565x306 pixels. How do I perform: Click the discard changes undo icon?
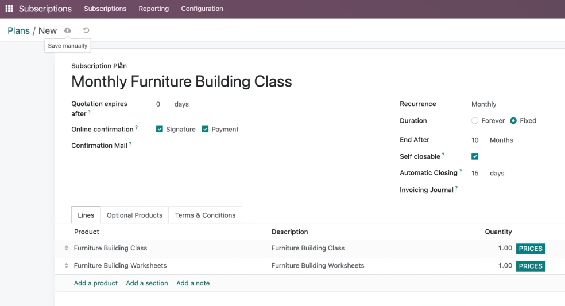pos(86,30)
